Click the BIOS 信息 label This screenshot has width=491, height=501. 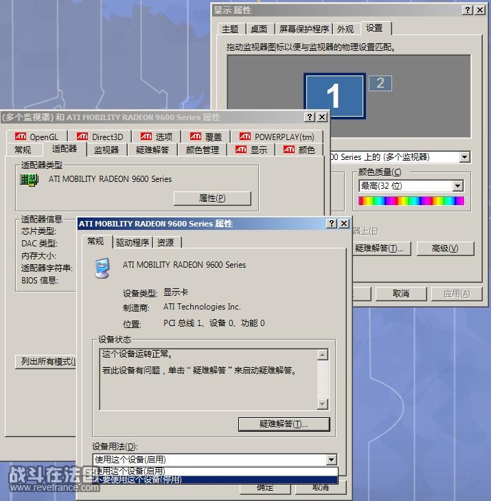pyautogui.click(x=40, y=281)
